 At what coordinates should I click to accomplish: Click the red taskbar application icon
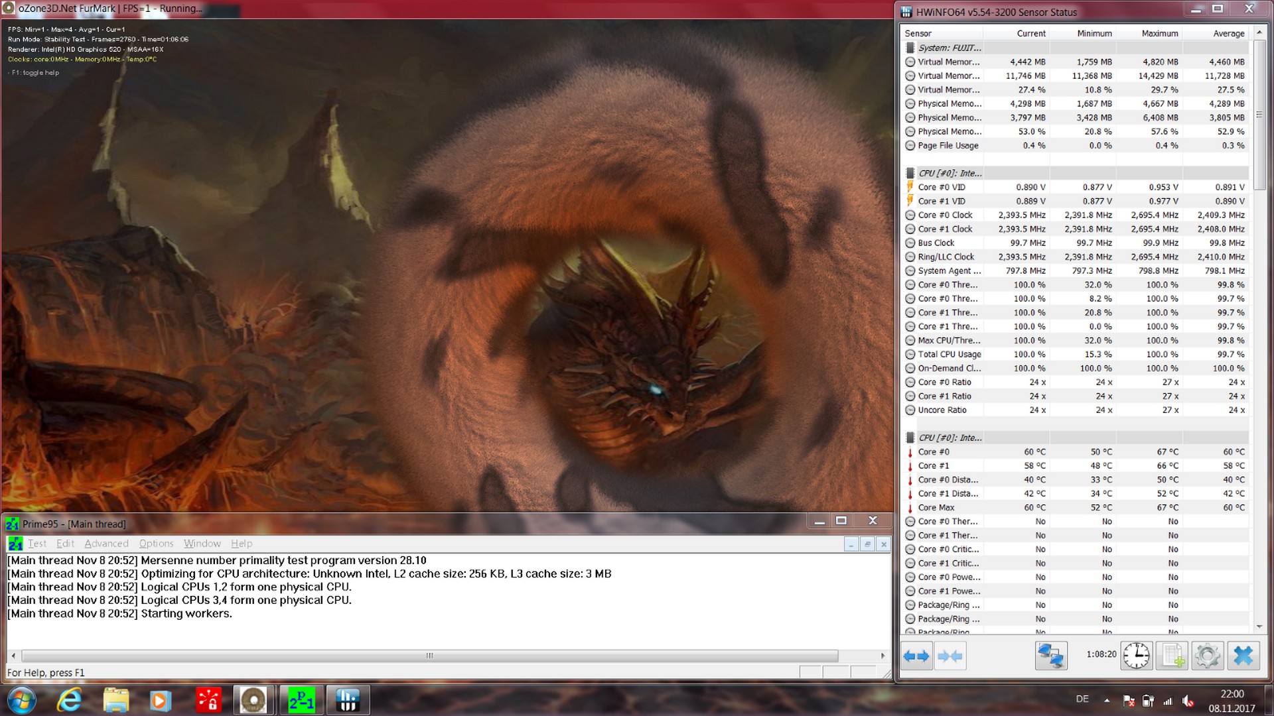(208, 700)
